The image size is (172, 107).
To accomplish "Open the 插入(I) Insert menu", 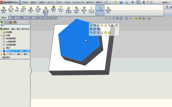I will coord(51,2).
